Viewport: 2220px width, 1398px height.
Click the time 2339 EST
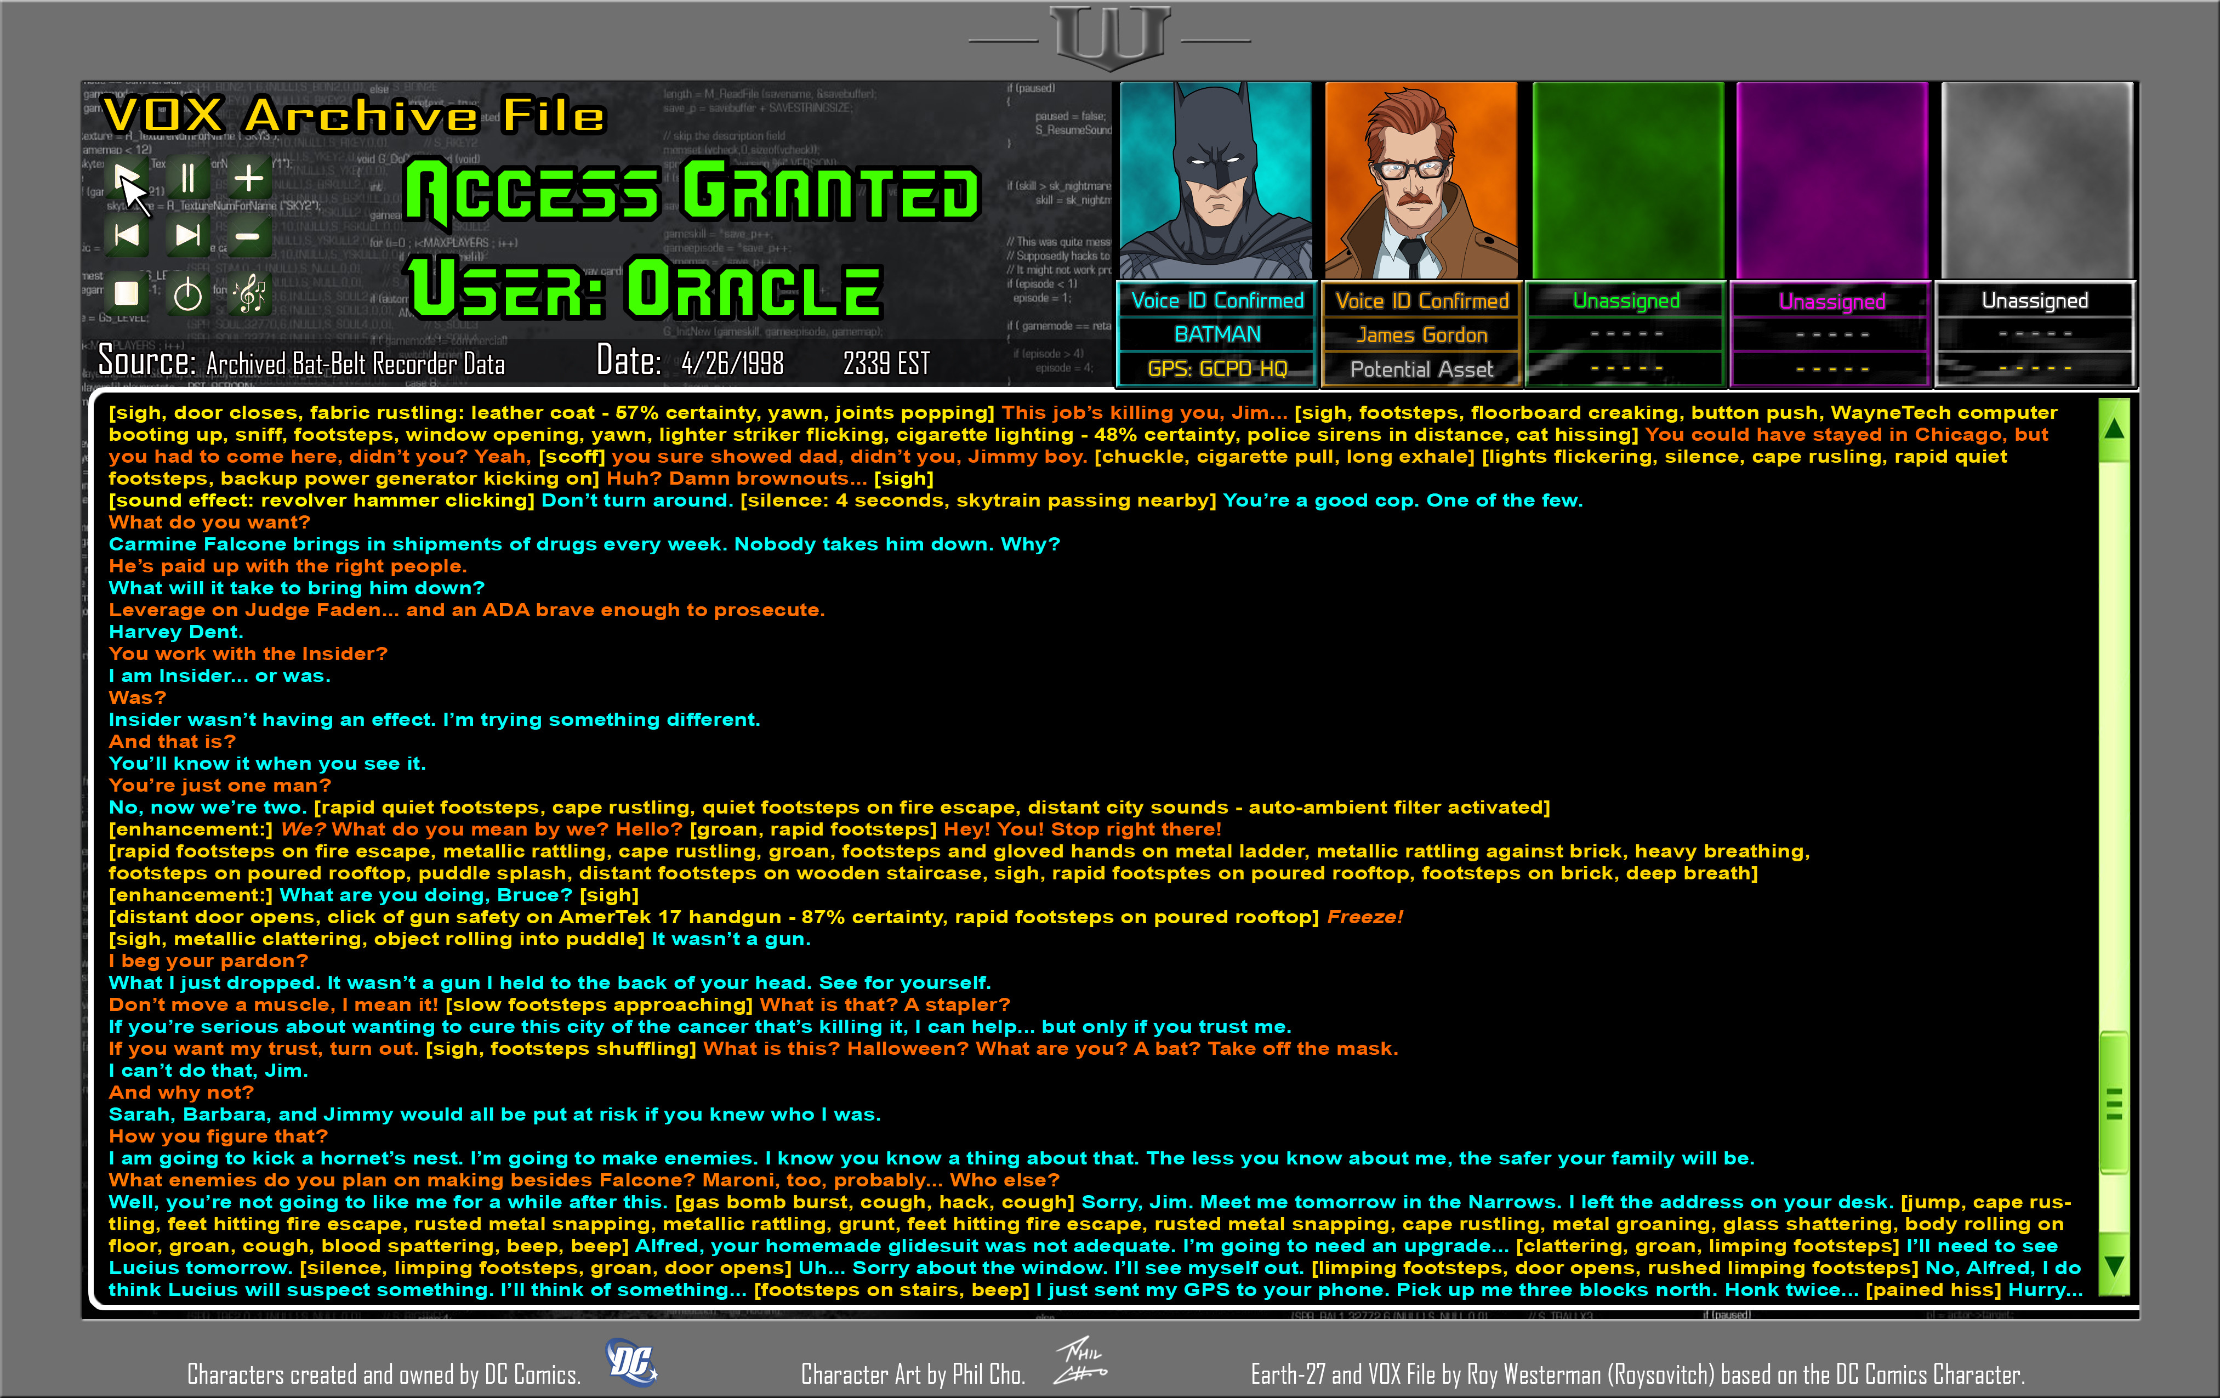(886, 363)
